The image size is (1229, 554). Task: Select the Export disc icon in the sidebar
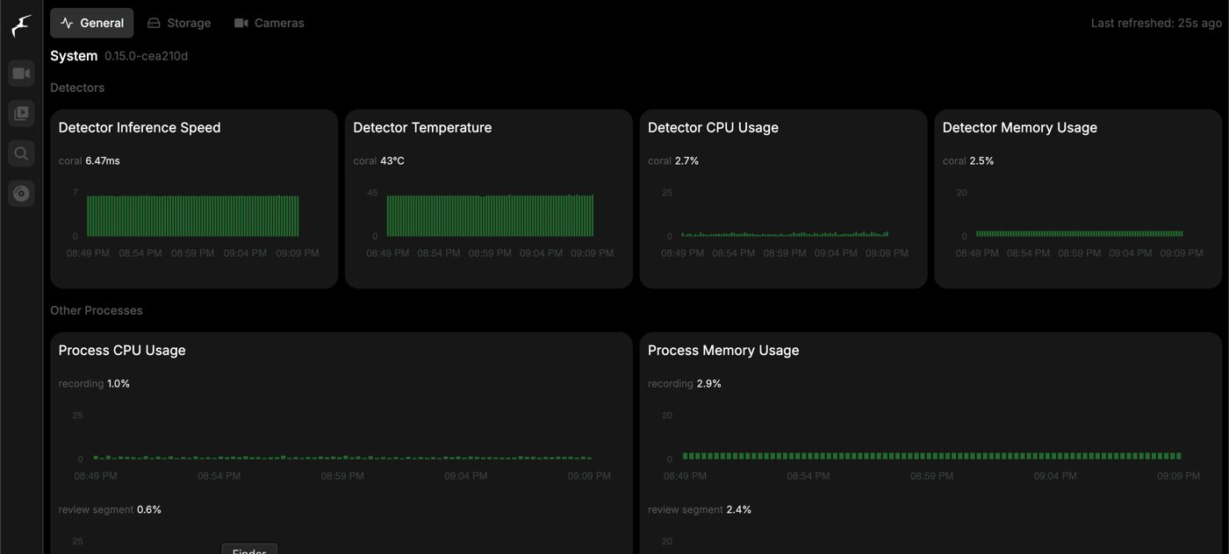(21, 193)
